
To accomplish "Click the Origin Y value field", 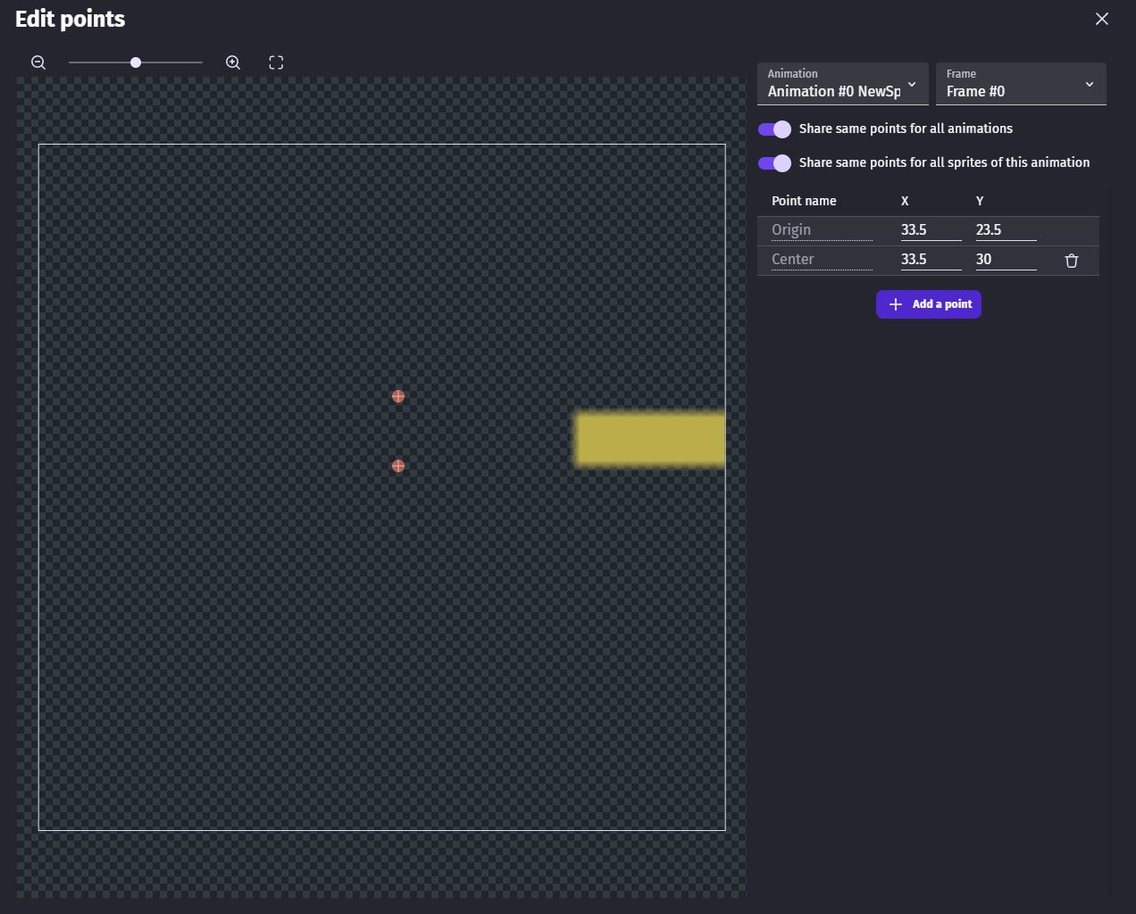I will [1006, 230].
